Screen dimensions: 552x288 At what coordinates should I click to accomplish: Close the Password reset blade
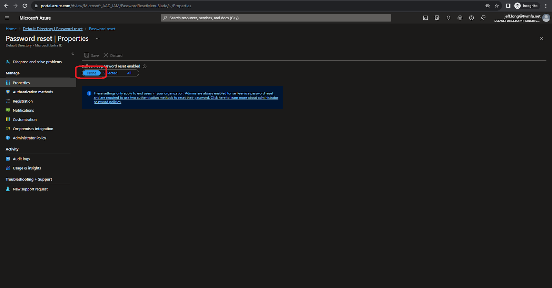pos(542,39)
